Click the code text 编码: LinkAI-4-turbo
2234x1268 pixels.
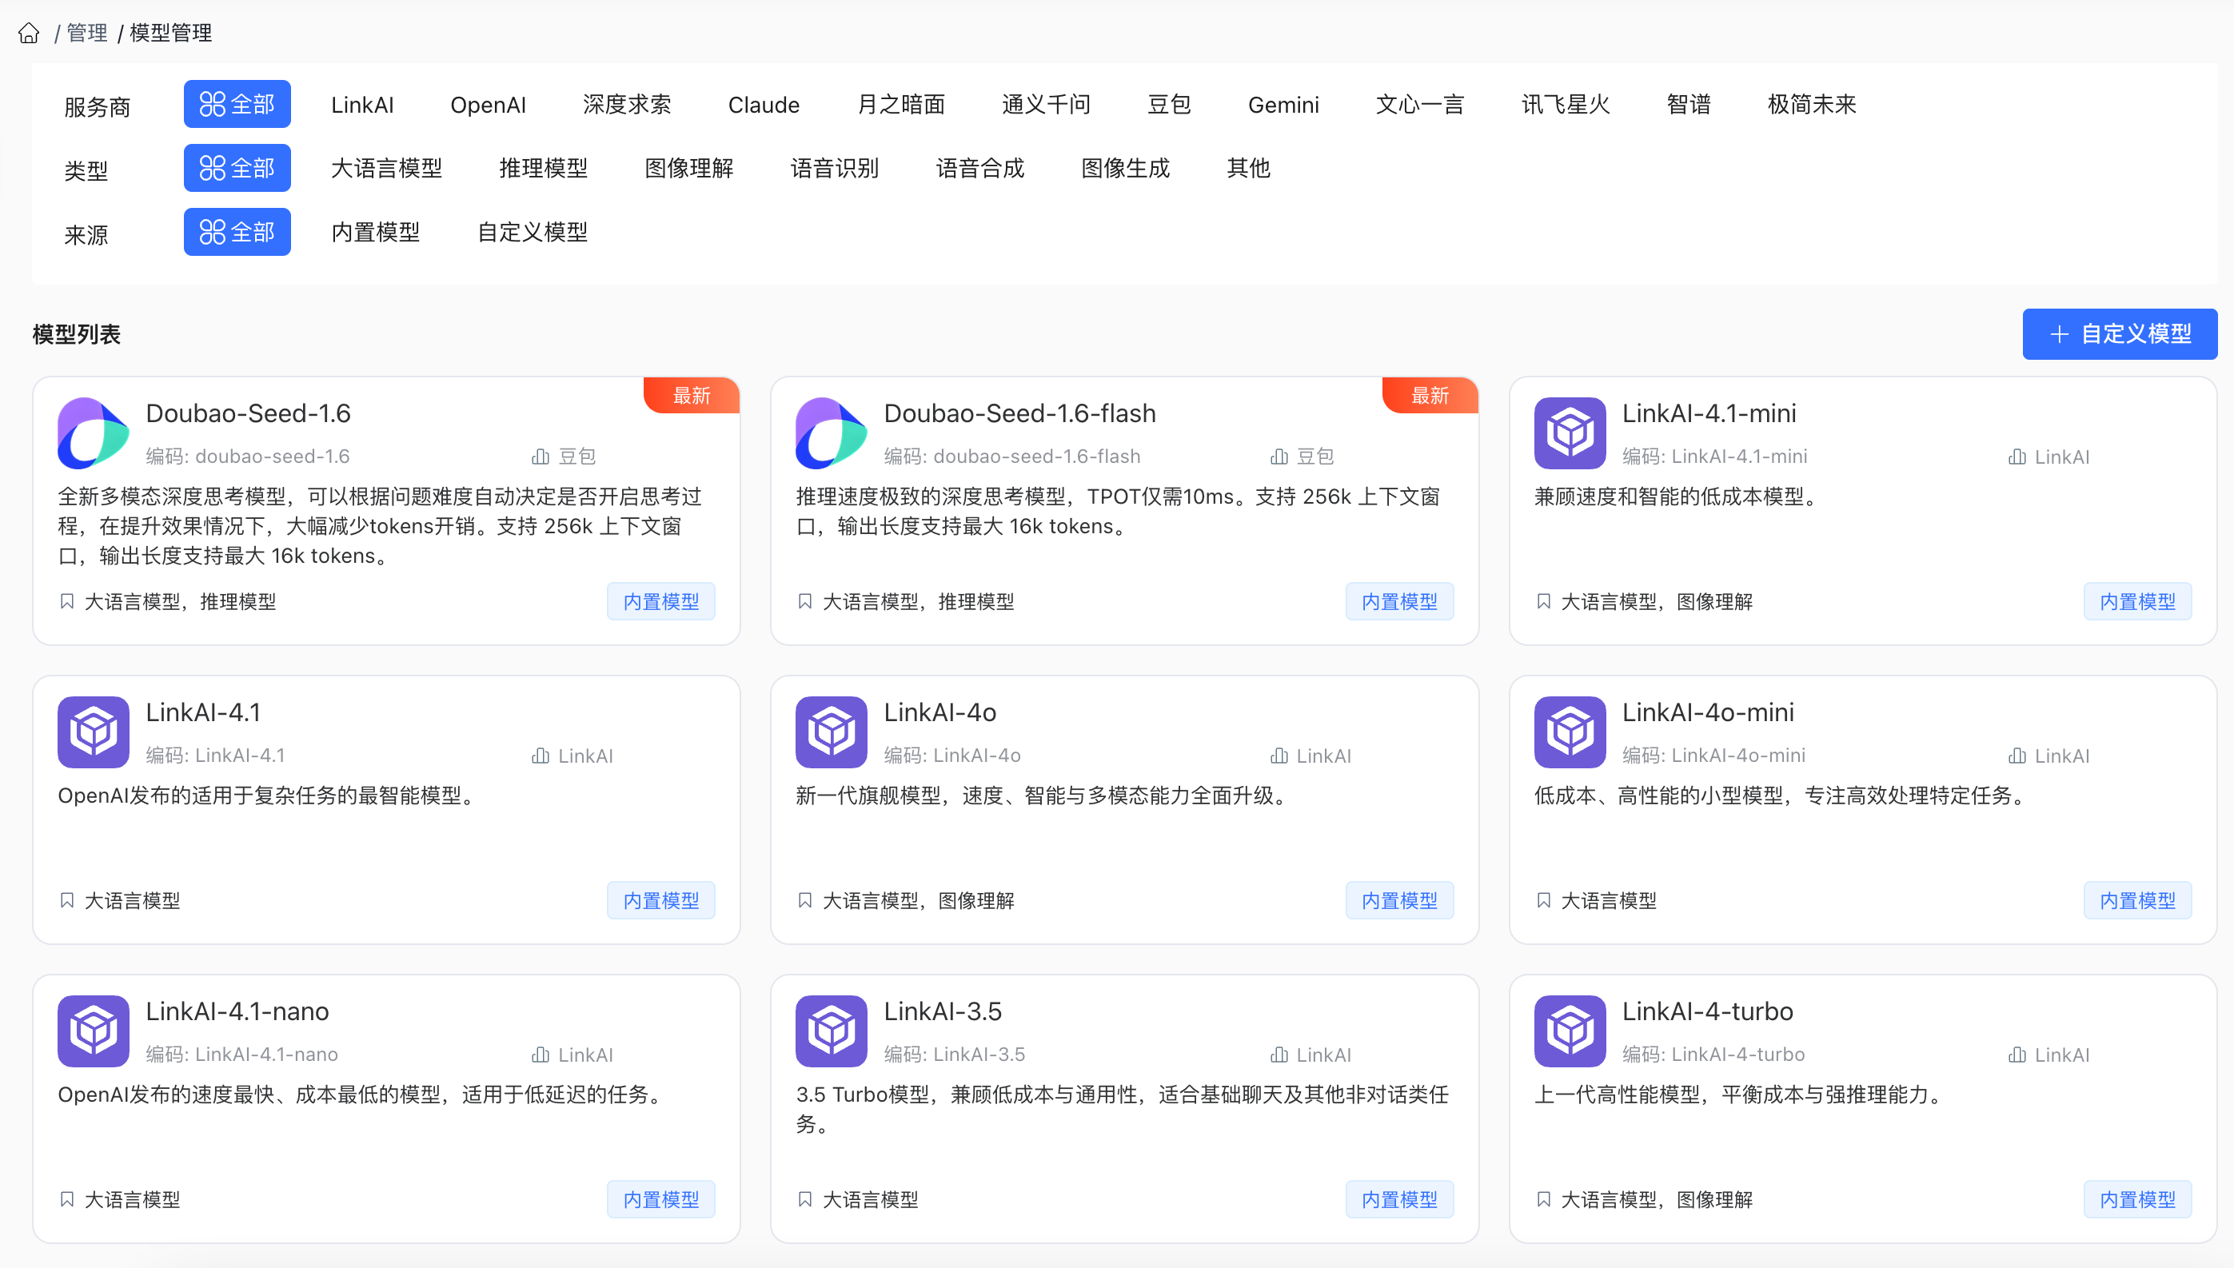tap(1713, 1054)
